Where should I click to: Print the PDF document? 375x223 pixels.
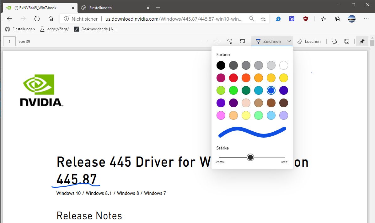point(334,41)
